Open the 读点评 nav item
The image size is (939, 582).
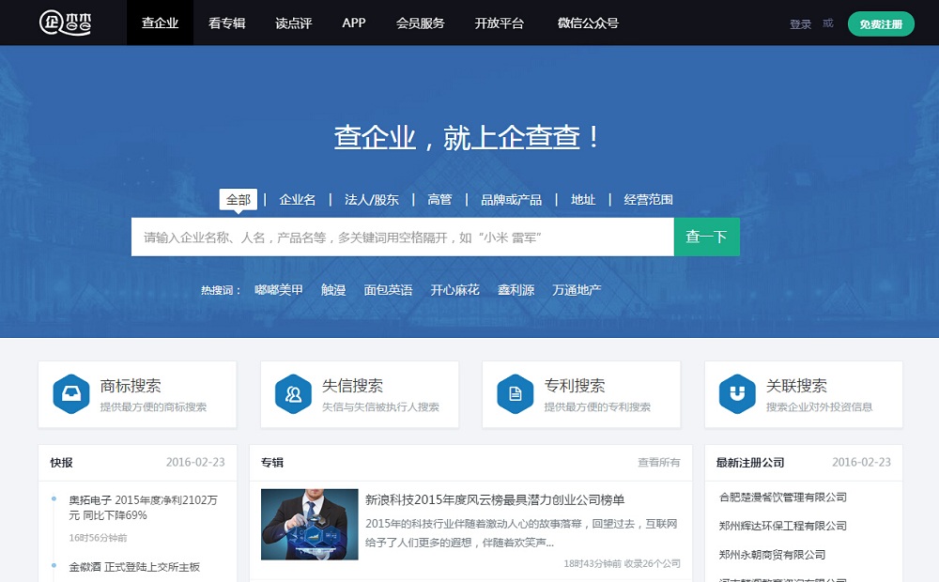click(x=293, y=23)
